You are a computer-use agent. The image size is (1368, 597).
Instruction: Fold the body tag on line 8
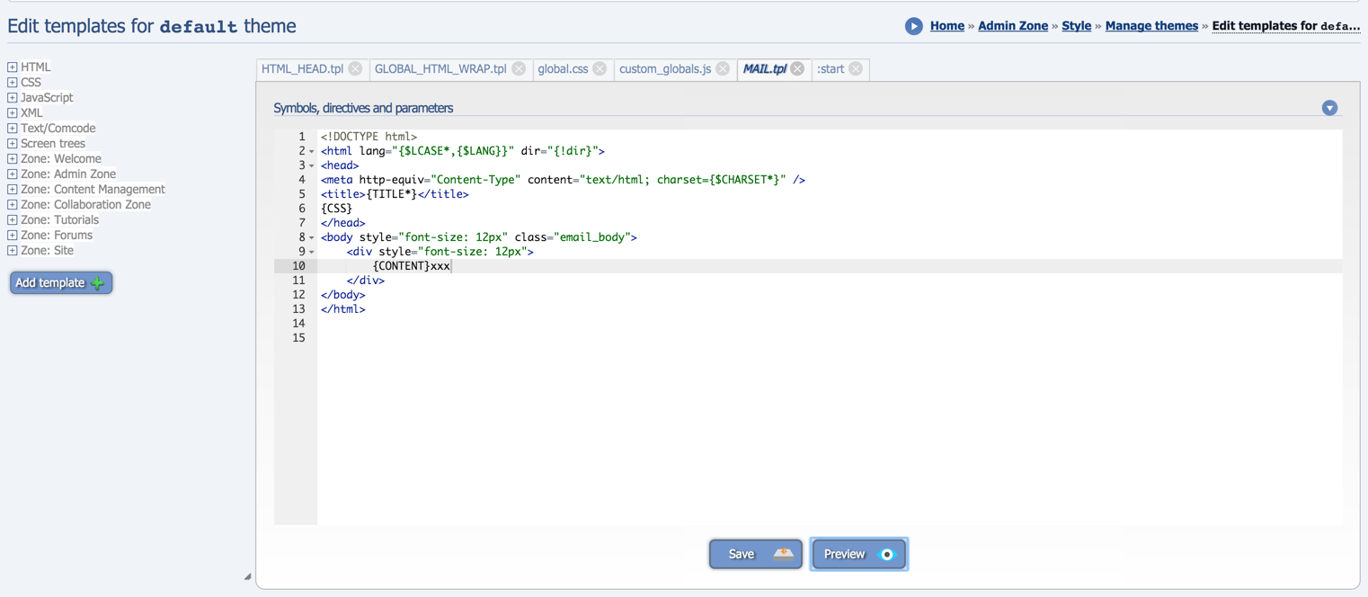(312, 238)
